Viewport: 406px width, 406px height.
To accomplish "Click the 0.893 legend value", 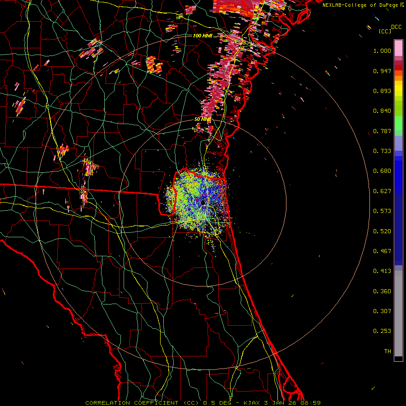I will click(382, 91).
